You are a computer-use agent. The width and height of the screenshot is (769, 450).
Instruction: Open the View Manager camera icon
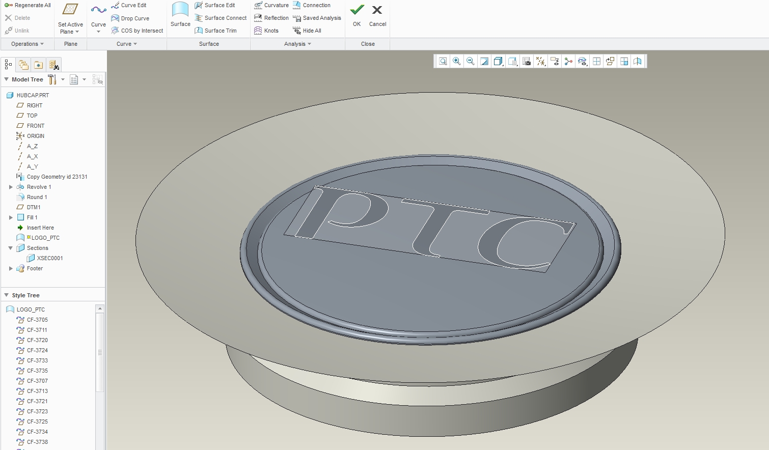(x=527, y=62)
